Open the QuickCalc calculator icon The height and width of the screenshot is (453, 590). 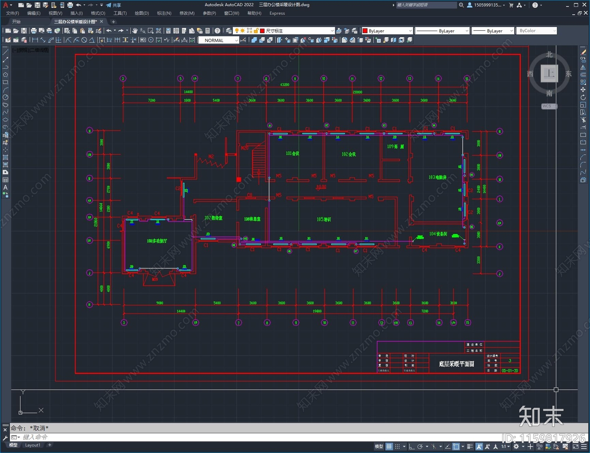(x=208, y=31)
